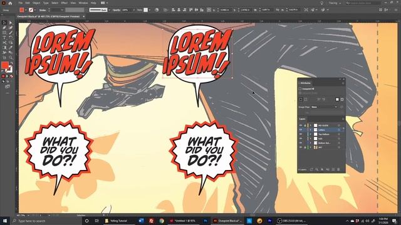
Task: Click the Home icon in top bar
Action: (10, 3)
